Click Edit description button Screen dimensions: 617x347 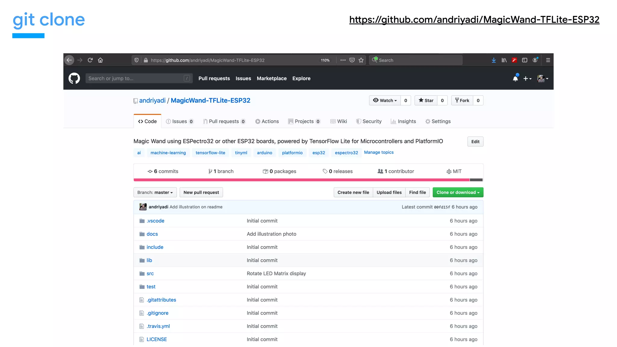(475, 142)
